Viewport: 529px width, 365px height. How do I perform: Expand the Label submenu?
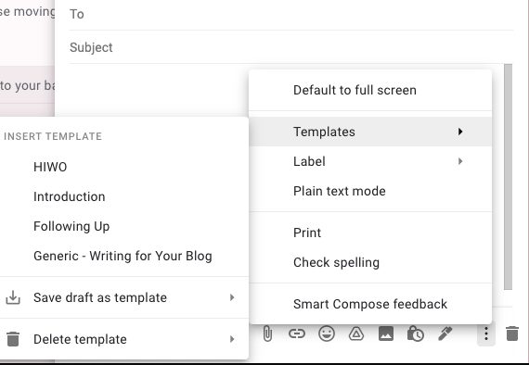point(370,161)
